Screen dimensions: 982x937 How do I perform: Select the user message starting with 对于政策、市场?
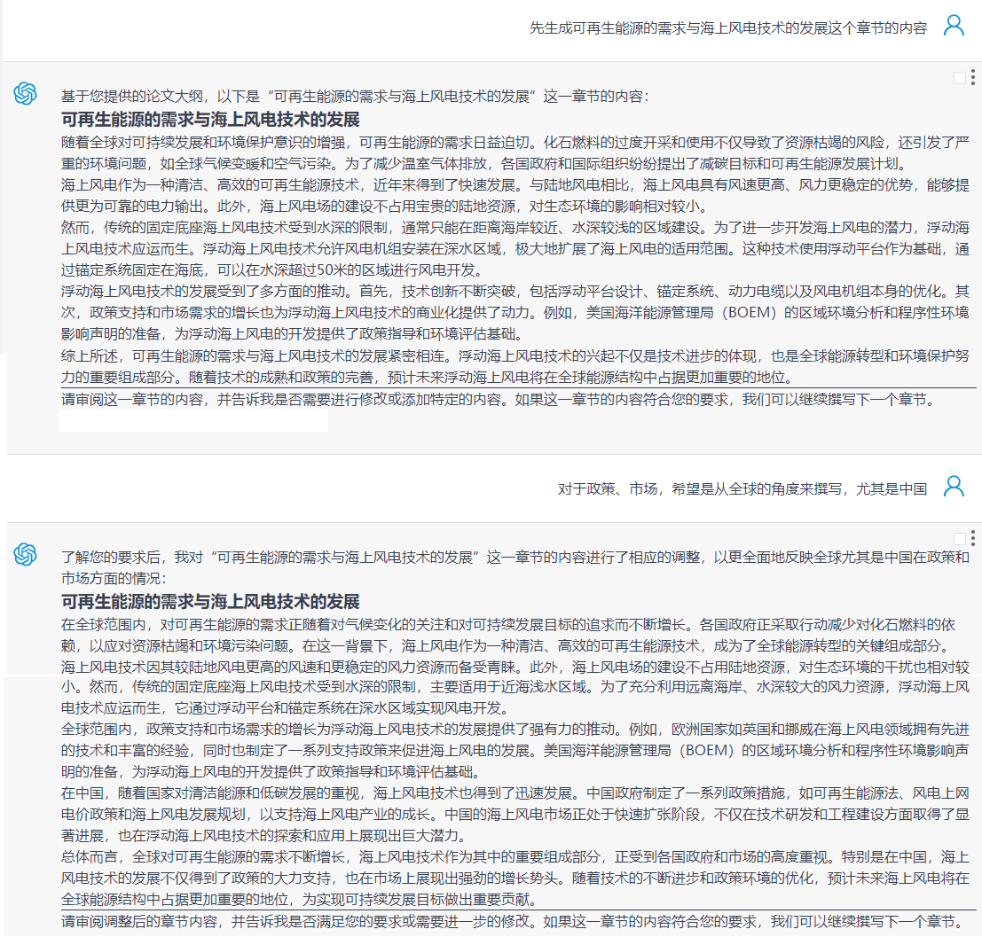[x=742, y=488]
